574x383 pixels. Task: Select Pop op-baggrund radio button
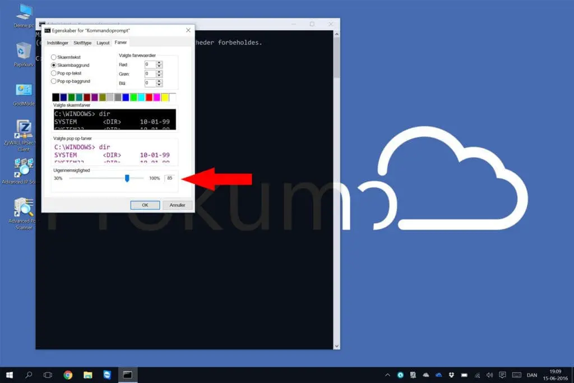54,81
